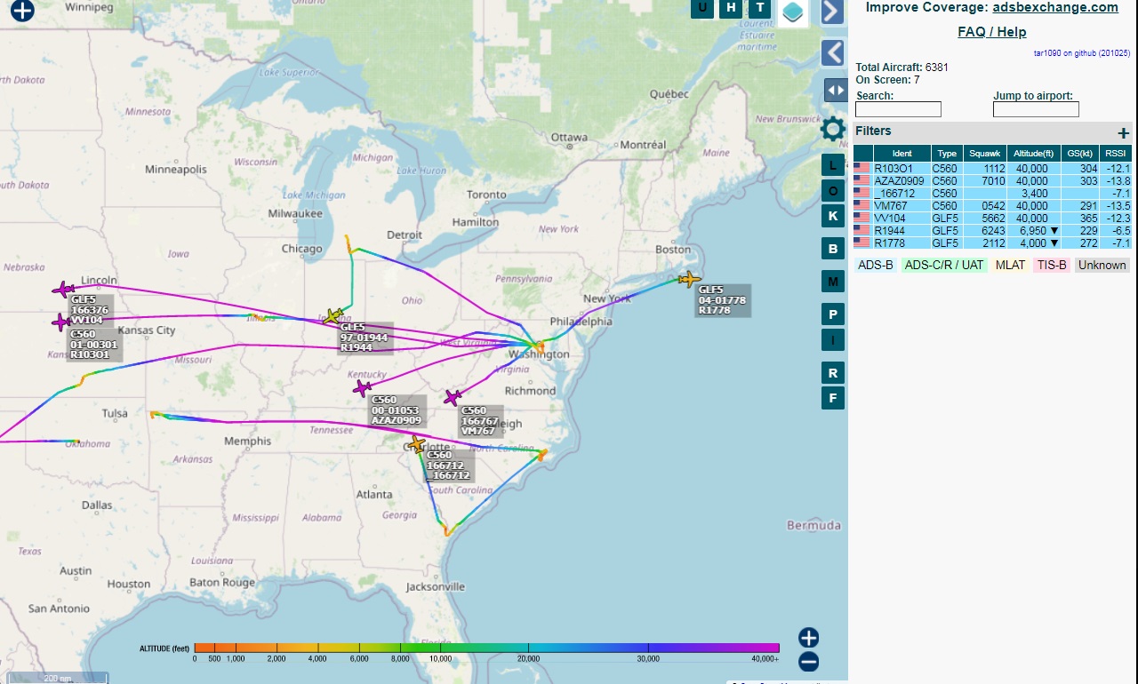Focus the Jump to airport field
This screenshot has width=1138, height=684.
click(1036, 109)
